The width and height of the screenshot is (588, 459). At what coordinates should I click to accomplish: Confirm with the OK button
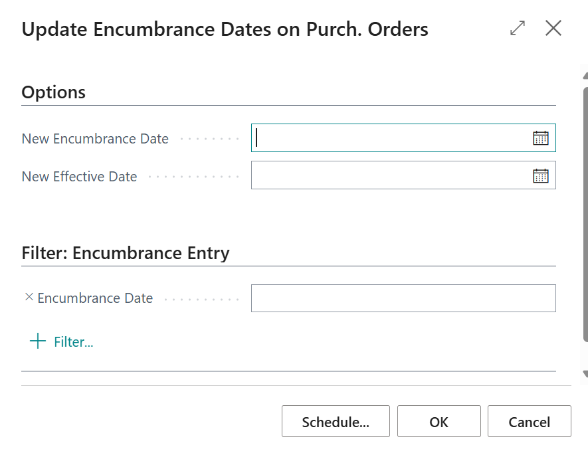pos(439,421)
